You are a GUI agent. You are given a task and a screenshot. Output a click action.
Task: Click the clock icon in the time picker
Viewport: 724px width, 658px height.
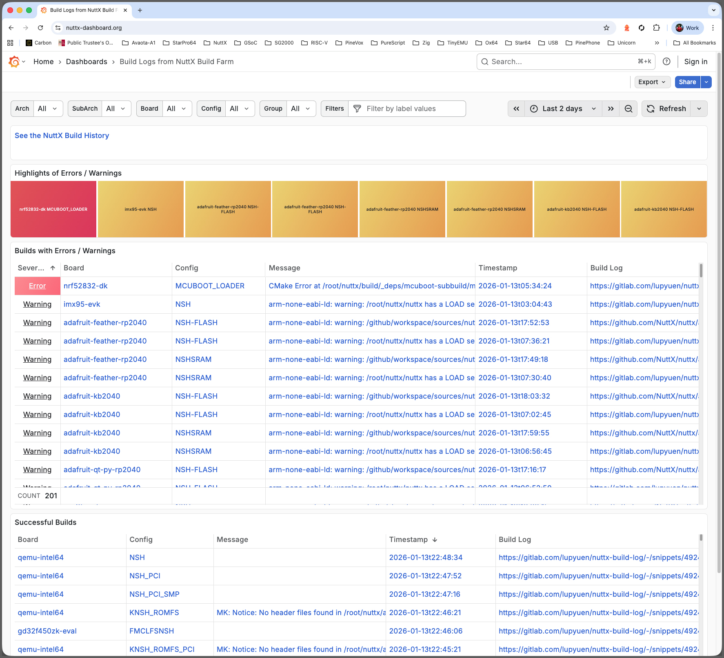pos(534,109)
